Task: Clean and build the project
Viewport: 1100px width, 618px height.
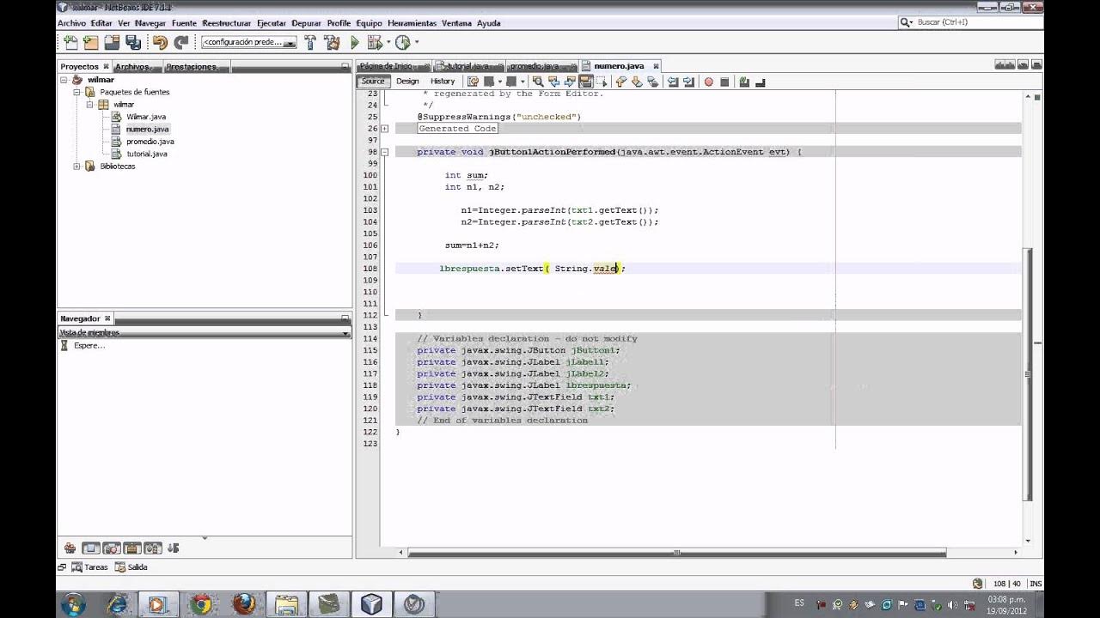Action: tap(332, 42)
